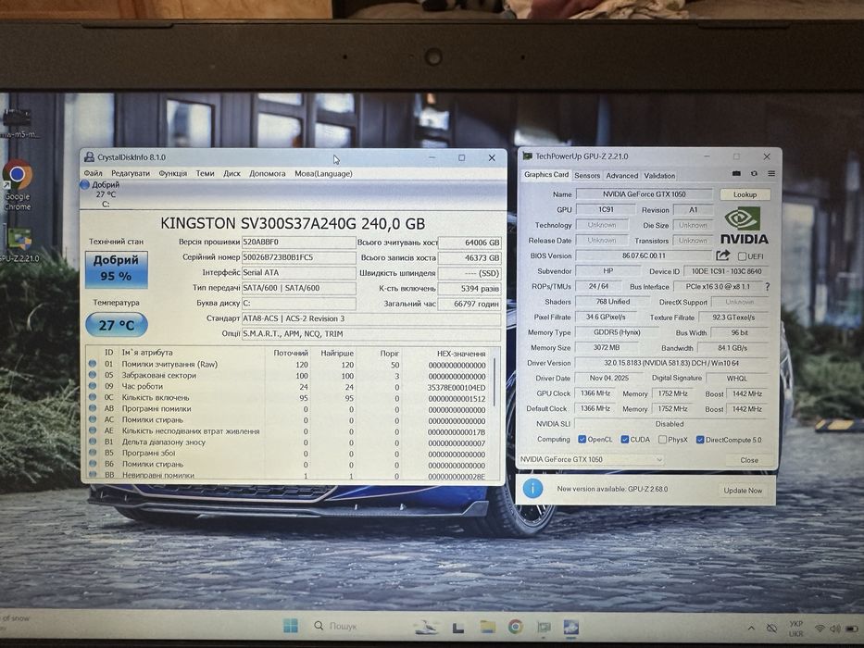Click Update Now in GPU-Z banner
Screen dimensions: 864x648
pyautogui.click(x=743, y=491)
